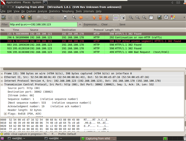Open Go To Packet number icon

pos(94,18)
